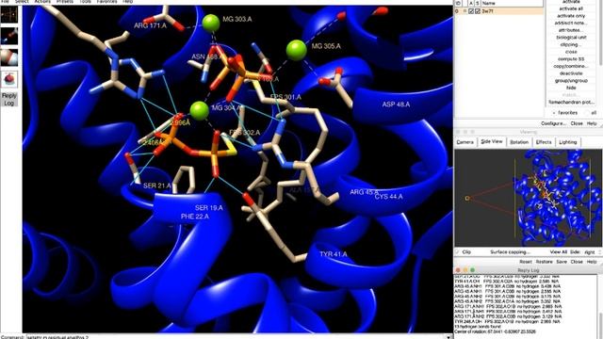Click 'biological unit' in the Model Panel
The width and height of the screenshot is (603, 339).
[x=571, y=38]
